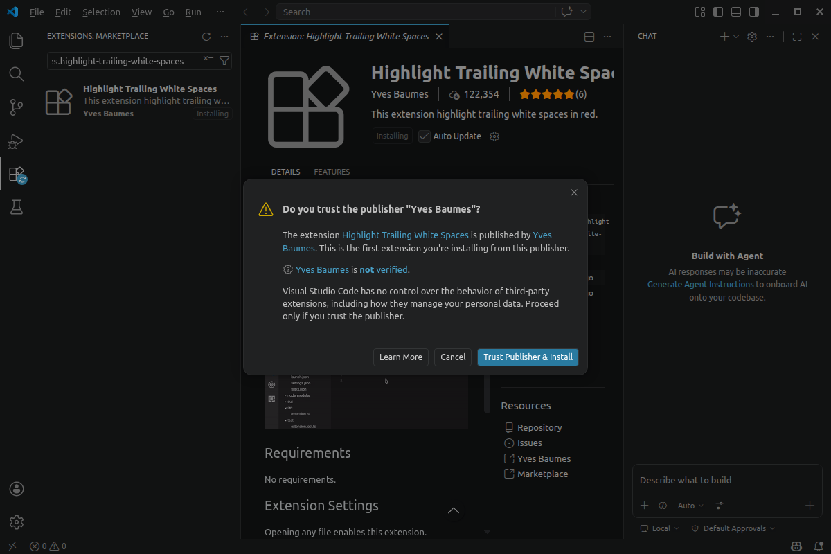Image resolution: width=831 pixels, height=554 pixels.
Task: Click Trust Publisher & Install button
Action: pos(528,357)
